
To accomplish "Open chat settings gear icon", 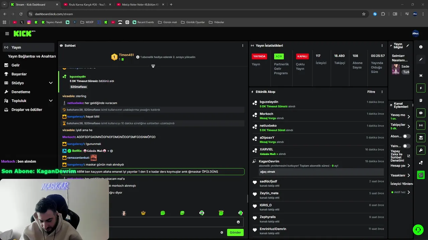I will pos(222,232).
